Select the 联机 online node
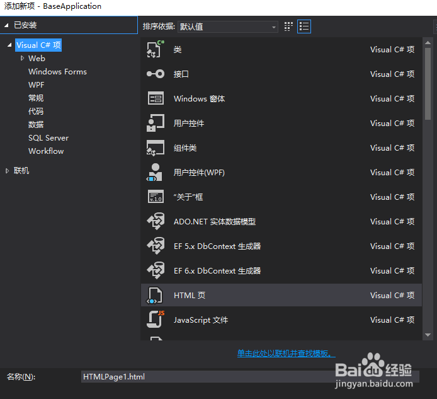437x399 pixels. [x=21, y=170]
